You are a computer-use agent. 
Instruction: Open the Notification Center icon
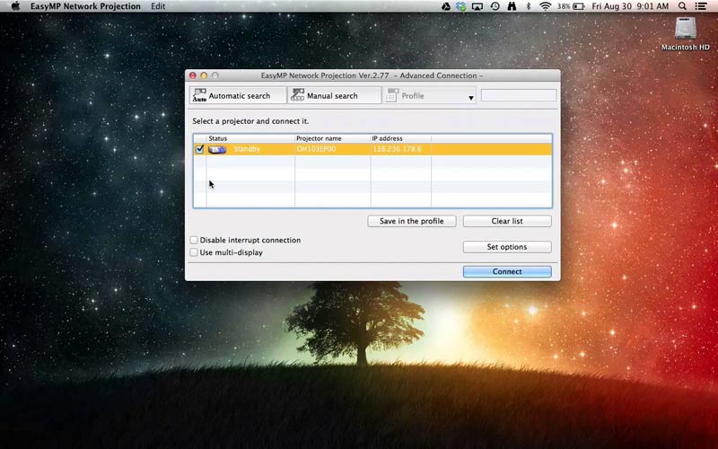(701, 6)
